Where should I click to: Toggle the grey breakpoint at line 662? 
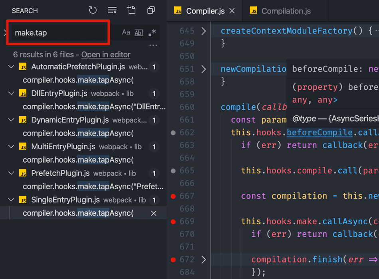pyautogui.click(x=173, y=133)
